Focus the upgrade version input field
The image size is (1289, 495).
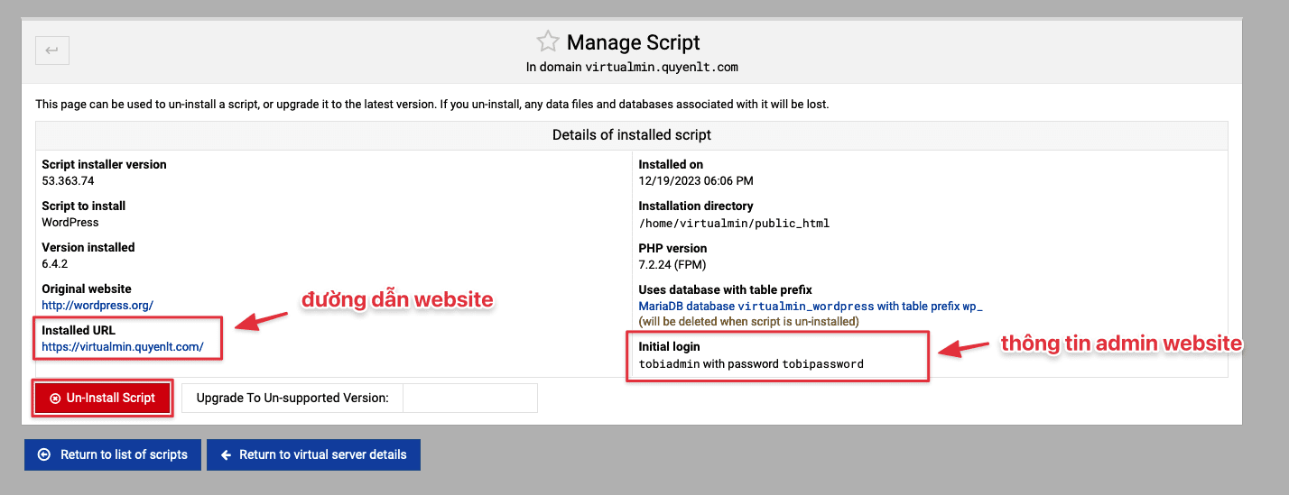469,398
